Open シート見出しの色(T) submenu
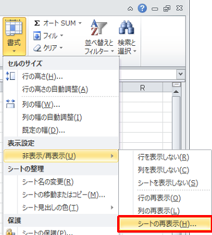The image size is (212, 235). tap(61, 207)
